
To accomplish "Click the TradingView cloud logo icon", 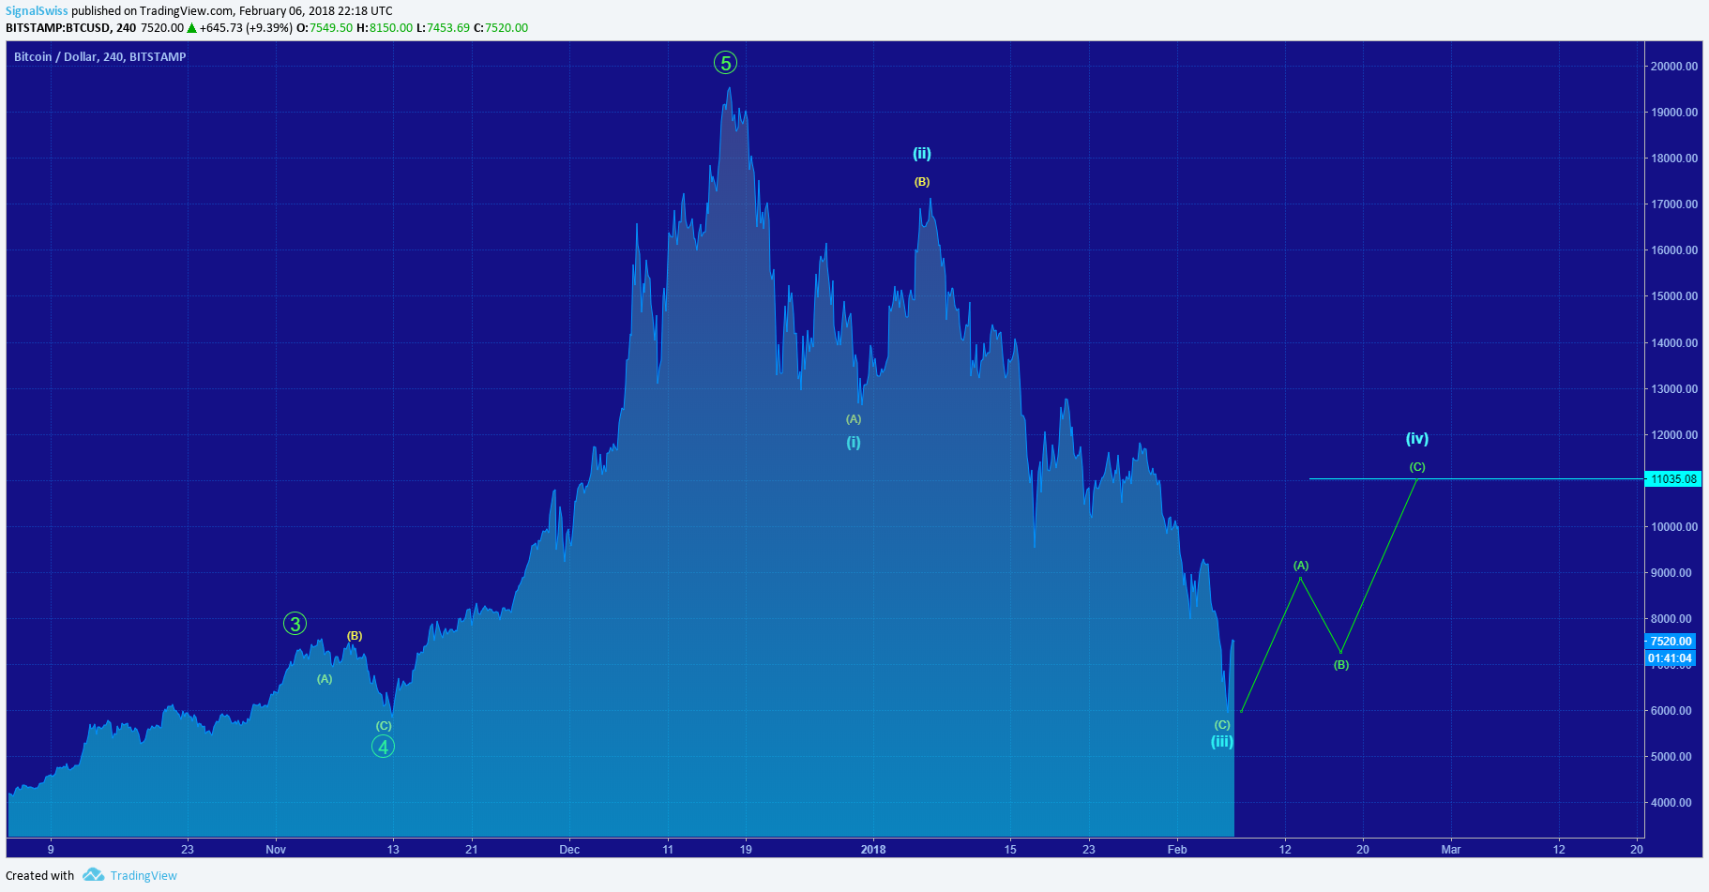I will click(x=93, y=875).
